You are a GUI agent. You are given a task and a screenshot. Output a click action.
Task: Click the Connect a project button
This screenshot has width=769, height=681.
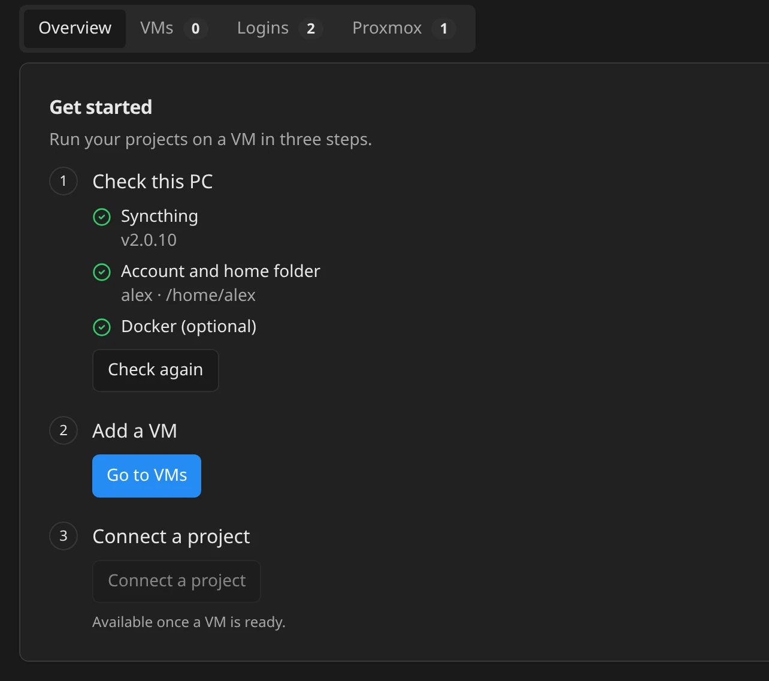pyautogui.click(x=177, y=581)
